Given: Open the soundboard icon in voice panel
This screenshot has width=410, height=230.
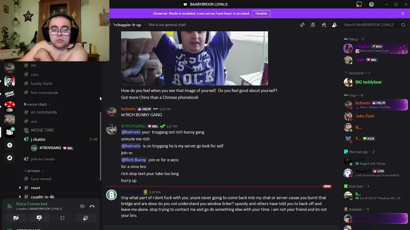Looking at the screenshot, I should click(x=86, y=218).
